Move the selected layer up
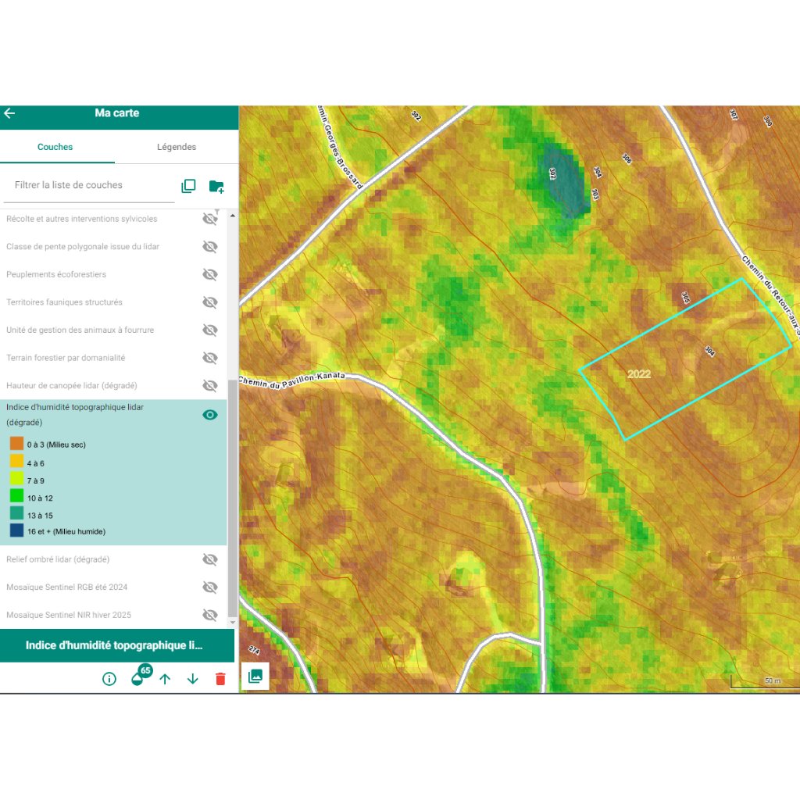The height and width of the screenshot is (800, 800). (165, 679)
